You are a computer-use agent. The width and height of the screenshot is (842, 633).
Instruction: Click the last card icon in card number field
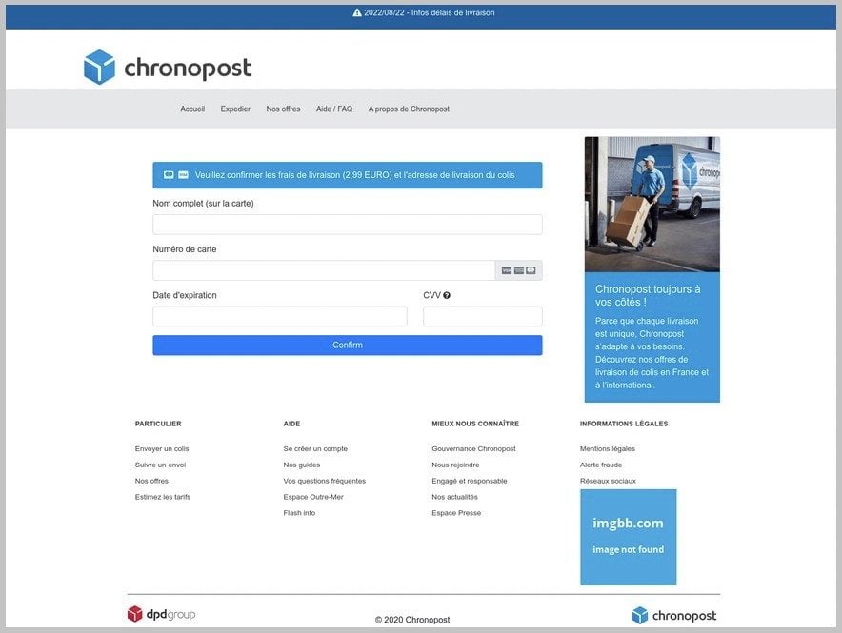[531, 270]
